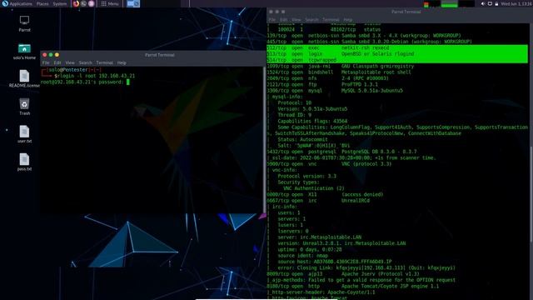Open the Applications menu in top panel

(x=21, y=3)
